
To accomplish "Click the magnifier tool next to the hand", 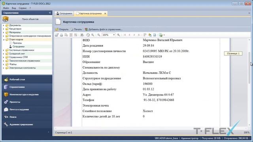I will [x=93, y=35].
